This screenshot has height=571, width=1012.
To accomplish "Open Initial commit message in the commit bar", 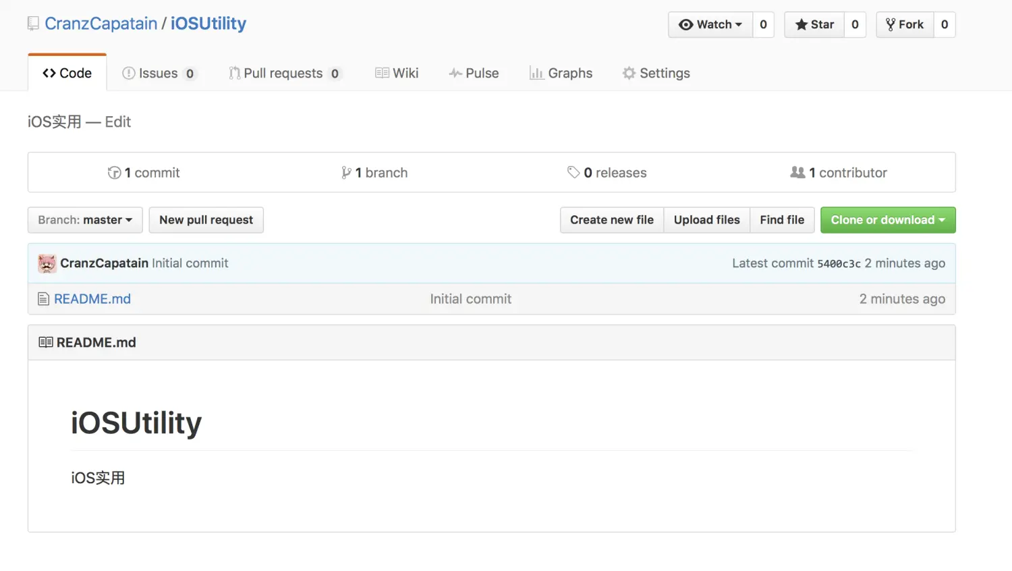I will (x=190, y=263).
